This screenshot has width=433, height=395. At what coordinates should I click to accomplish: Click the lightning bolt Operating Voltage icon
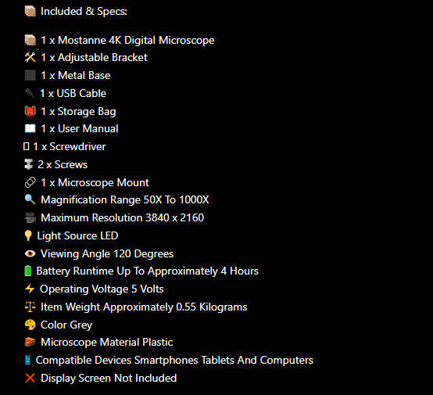pyautogui.click(x=30, y=289)
